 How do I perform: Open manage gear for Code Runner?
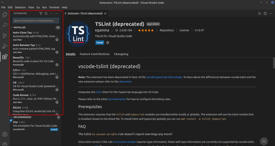57,102
